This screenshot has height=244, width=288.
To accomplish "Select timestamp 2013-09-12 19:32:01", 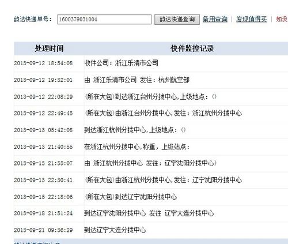I will pos(43,80).
